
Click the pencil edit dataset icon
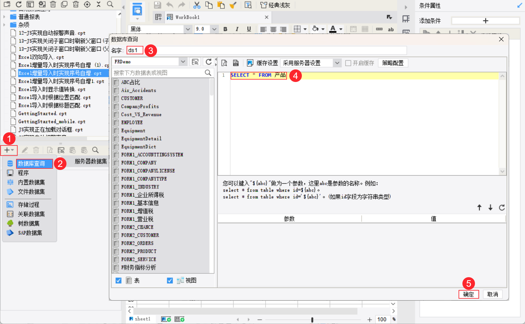click(x=25, y=150)
